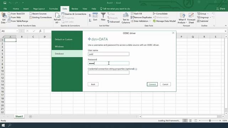Click Subtotal in Outline group
Image resolution: width=228 pixels, height=128 pixels.
(203, 21)
